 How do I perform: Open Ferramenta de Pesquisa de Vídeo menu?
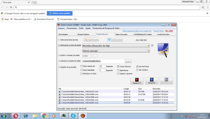[106, 28]
